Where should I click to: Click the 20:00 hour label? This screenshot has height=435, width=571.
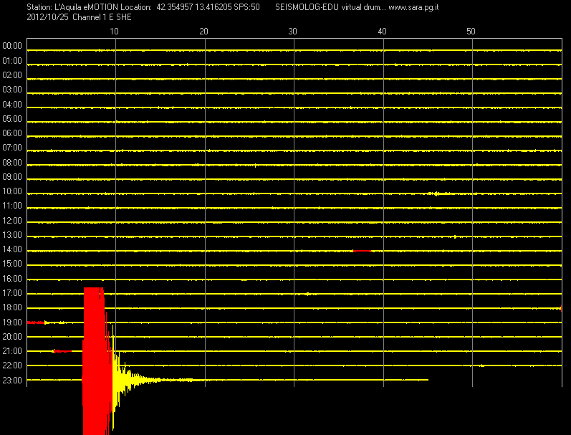click(x=12, y=337)
